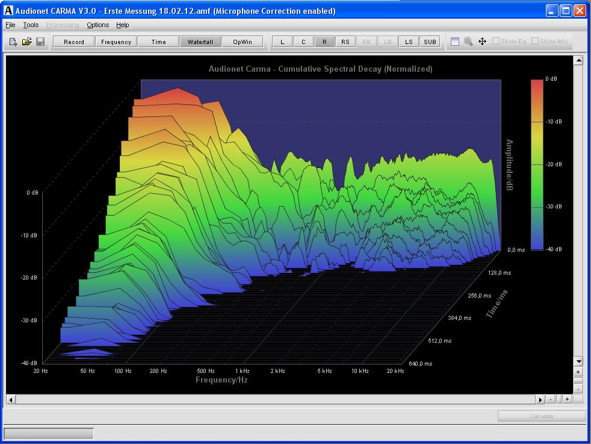Open the Options menu
591x444 pixels.
tap(97, 25)
